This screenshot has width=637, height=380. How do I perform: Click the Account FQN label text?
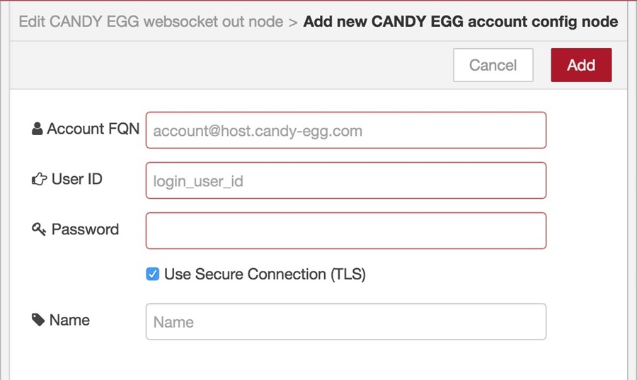[93, 129]
